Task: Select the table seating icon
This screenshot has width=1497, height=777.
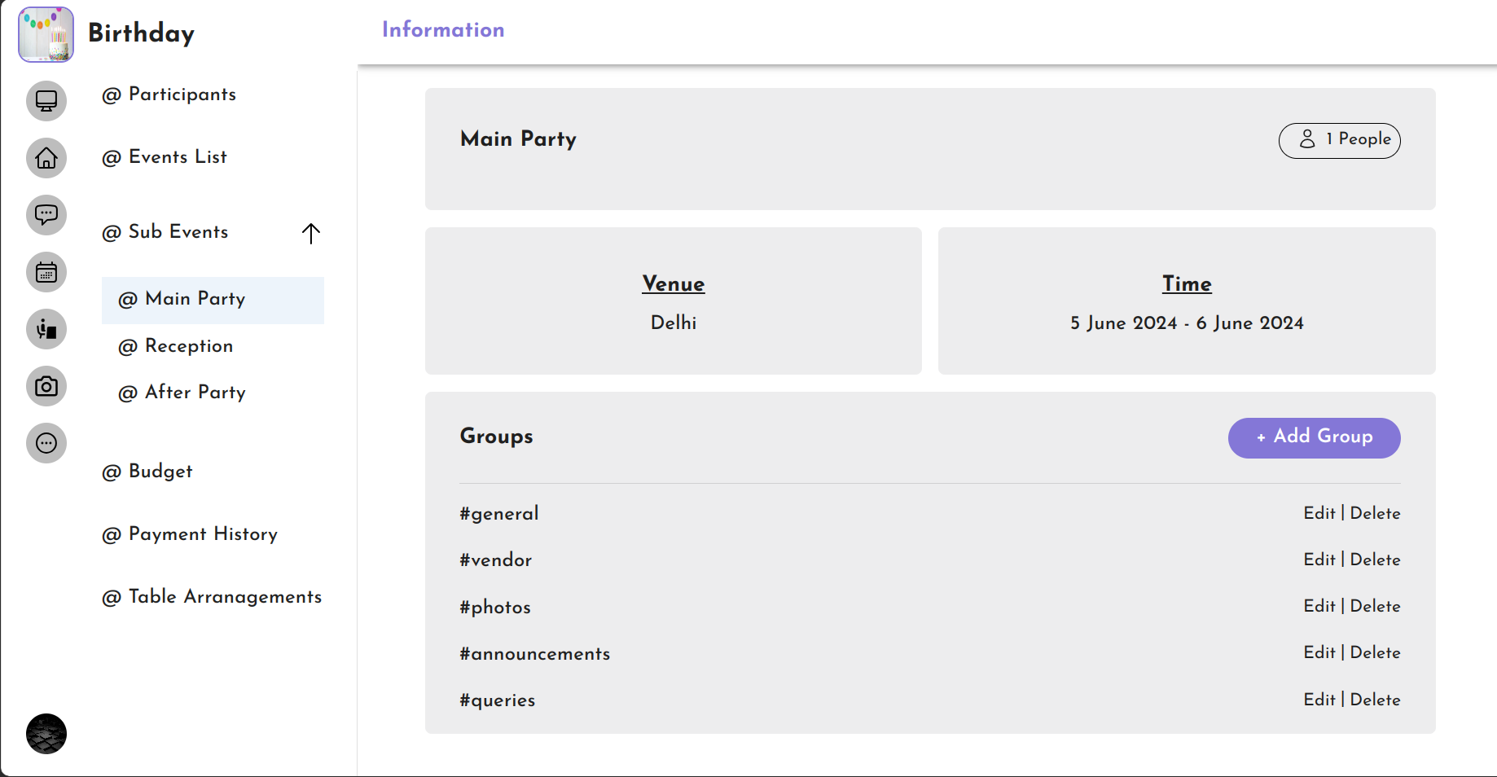Action: click(46, 329)
